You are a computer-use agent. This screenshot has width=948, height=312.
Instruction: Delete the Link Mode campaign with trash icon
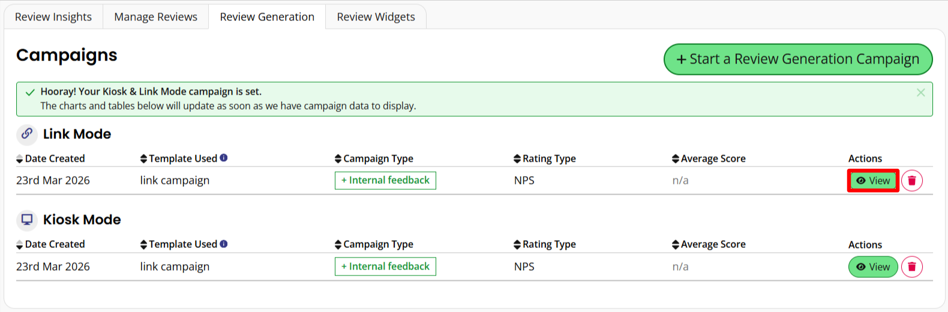911,181
